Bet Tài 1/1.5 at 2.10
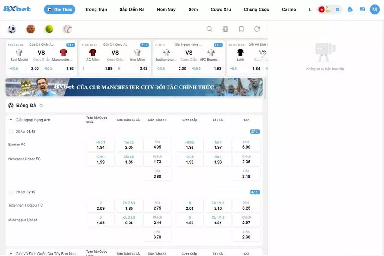Image resolution: width=384 pixels, height=256 pixels. [x=218, y=206]
